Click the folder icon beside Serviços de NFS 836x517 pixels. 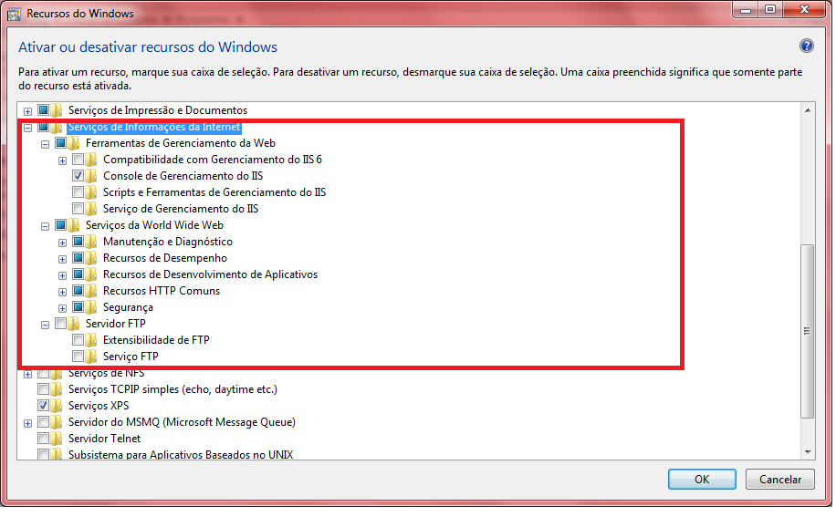[x=57, y=373]
